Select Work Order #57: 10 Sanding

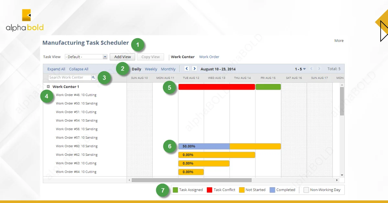(x=77, y=138)
